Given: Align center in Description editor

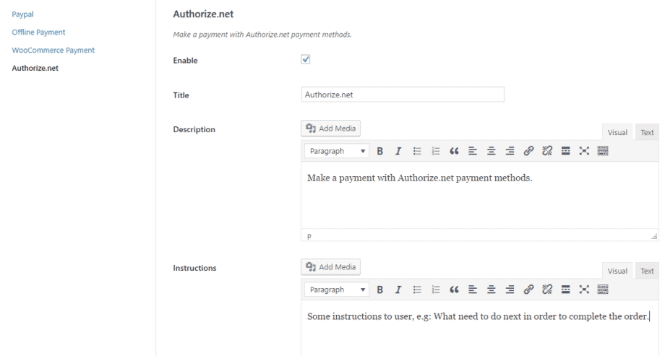Looking at the screenshot, I should pos(491,151).
